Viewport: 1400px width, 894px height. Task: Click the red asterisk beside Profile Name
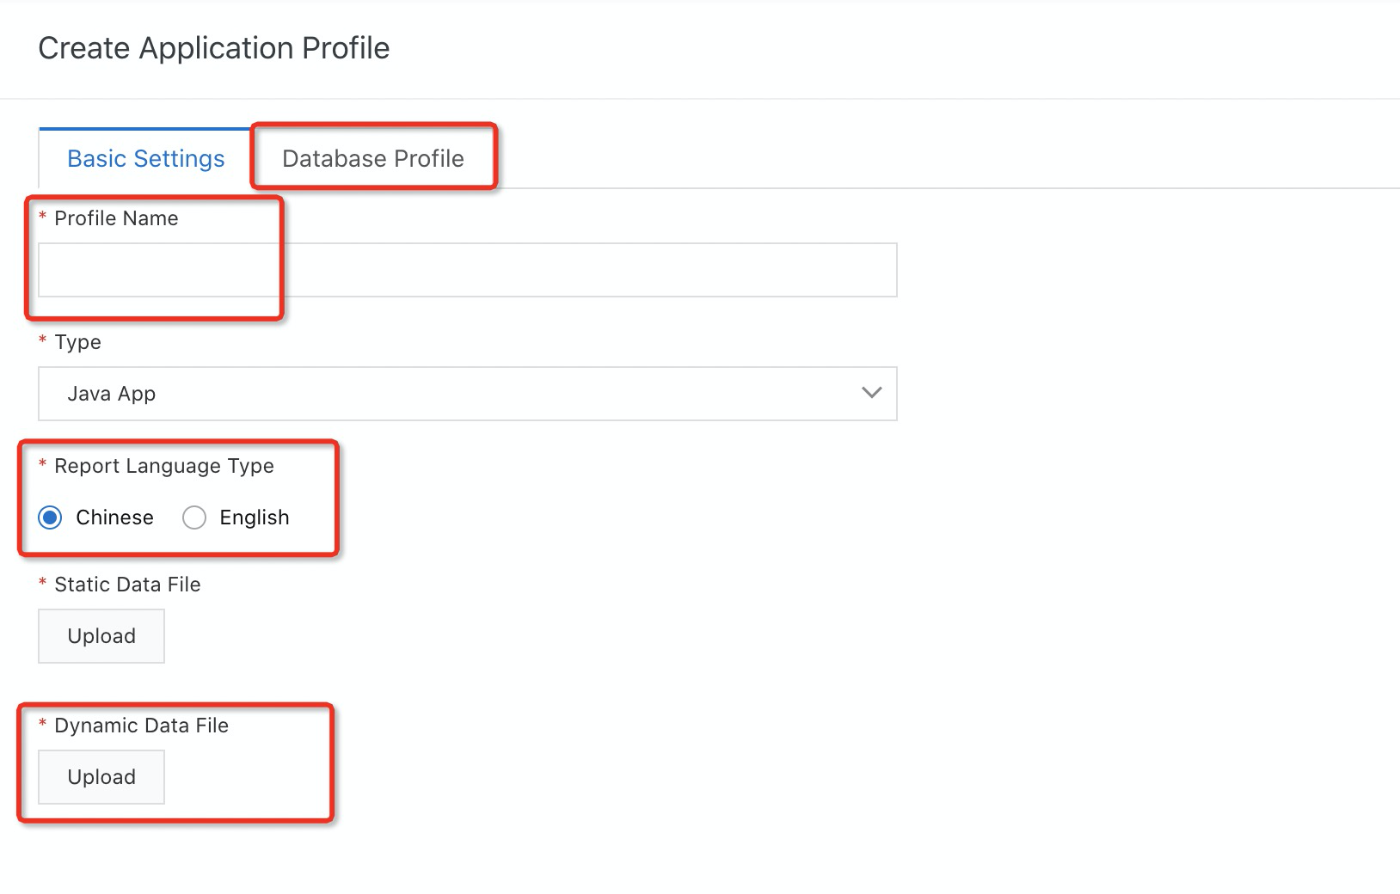point(43,217)
